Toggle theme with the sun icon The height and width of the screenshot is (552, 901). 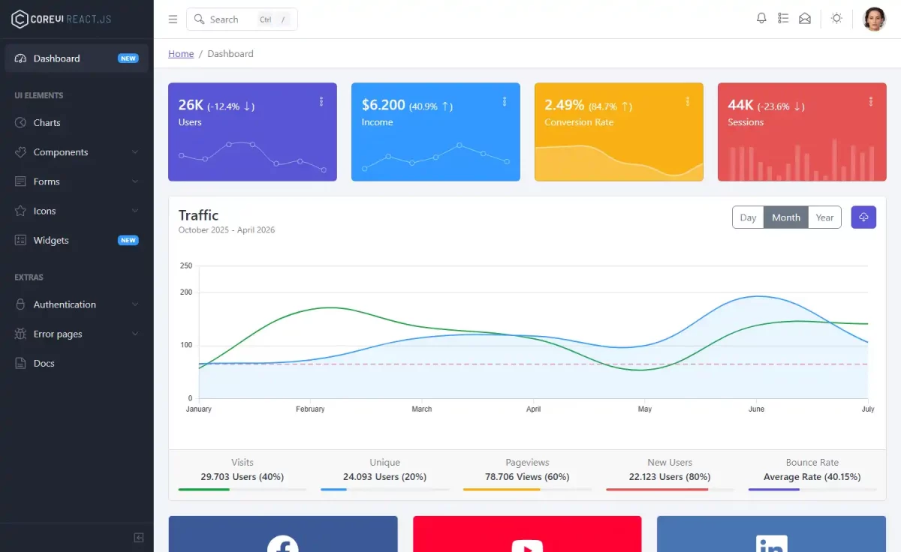836,19
